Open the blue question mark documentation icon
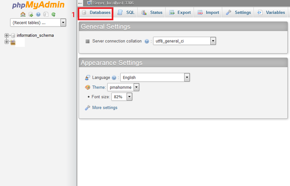 click(x=38, y=15)
